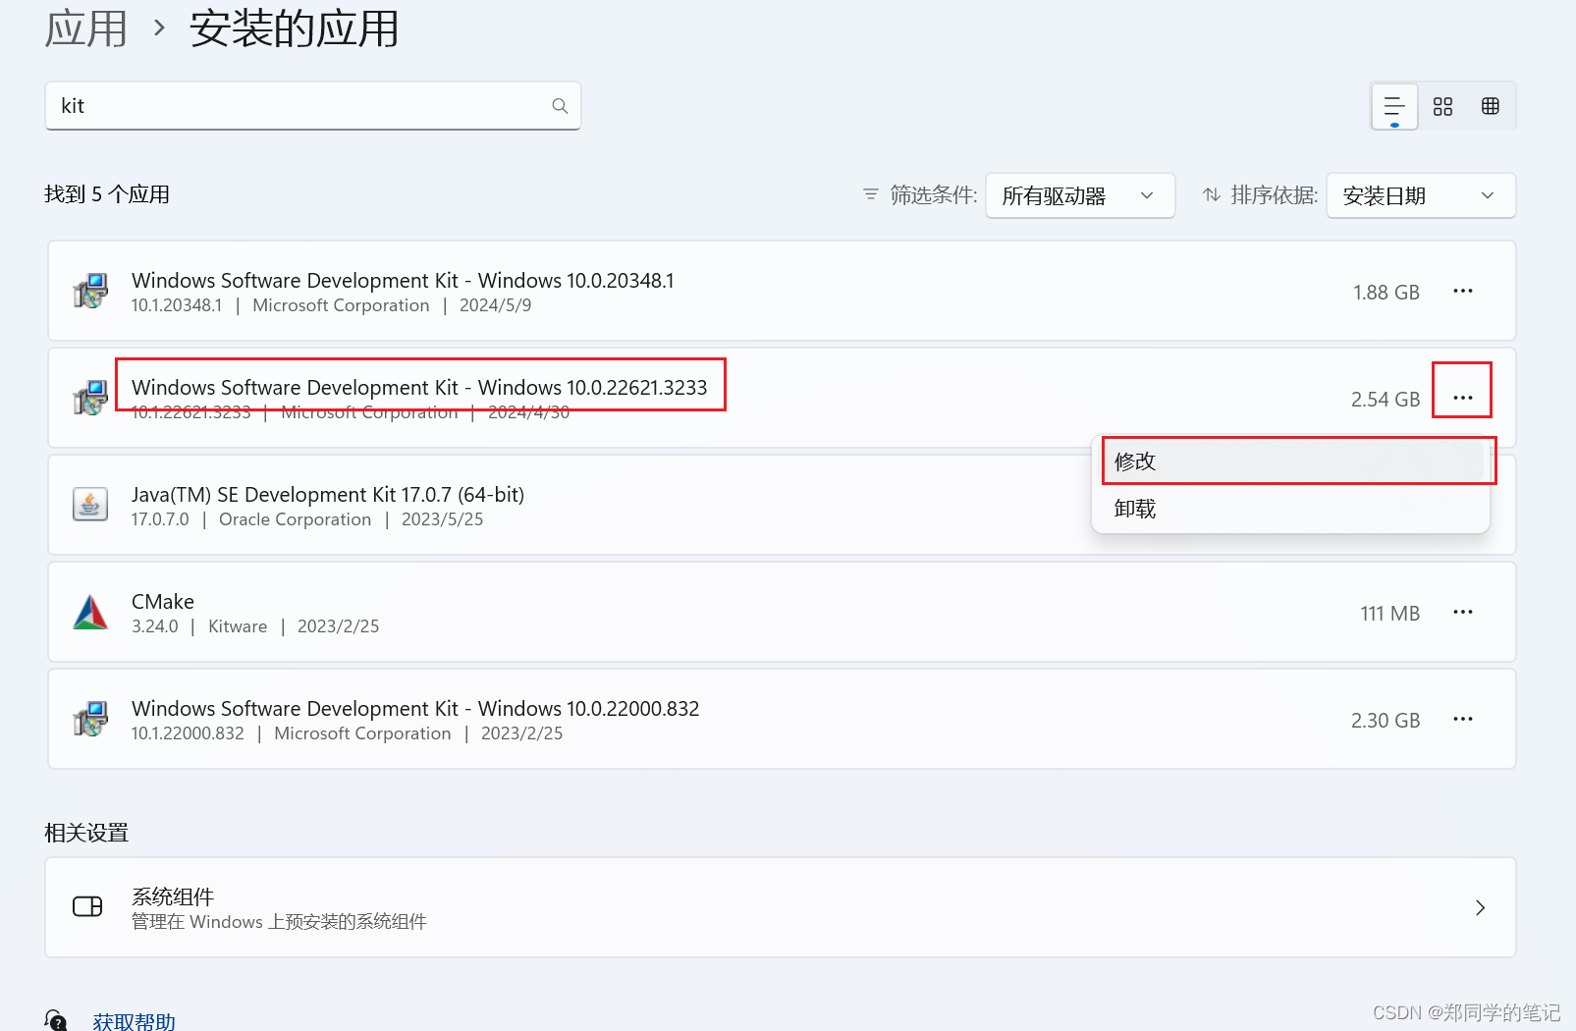Screen dimensions: 1576x1031
Task: Click the 1.88 GB size value
Action: click(1386, 293)
